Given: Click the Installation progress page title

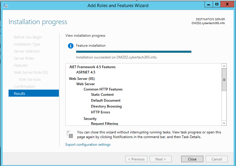Looking at the screenshot, I should pyautogui.click(x=38, y=22).
